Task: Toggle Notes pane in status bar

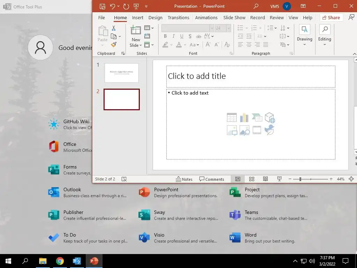Action: (x=184, y=179)
